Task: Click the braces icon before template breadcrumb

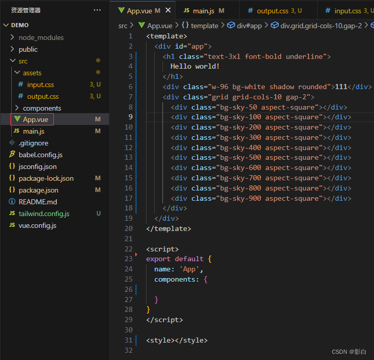Action: tap(185, 25)
